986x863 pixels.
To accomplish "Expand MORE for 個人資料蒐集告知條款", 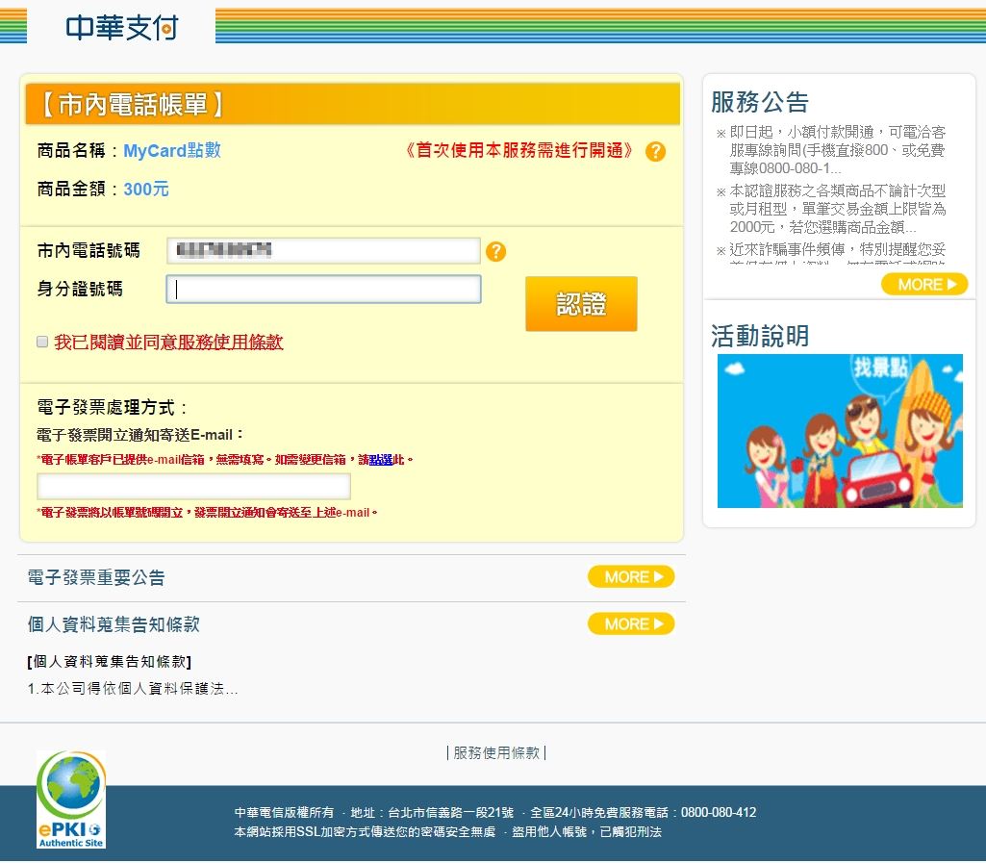I will [631, 624].
